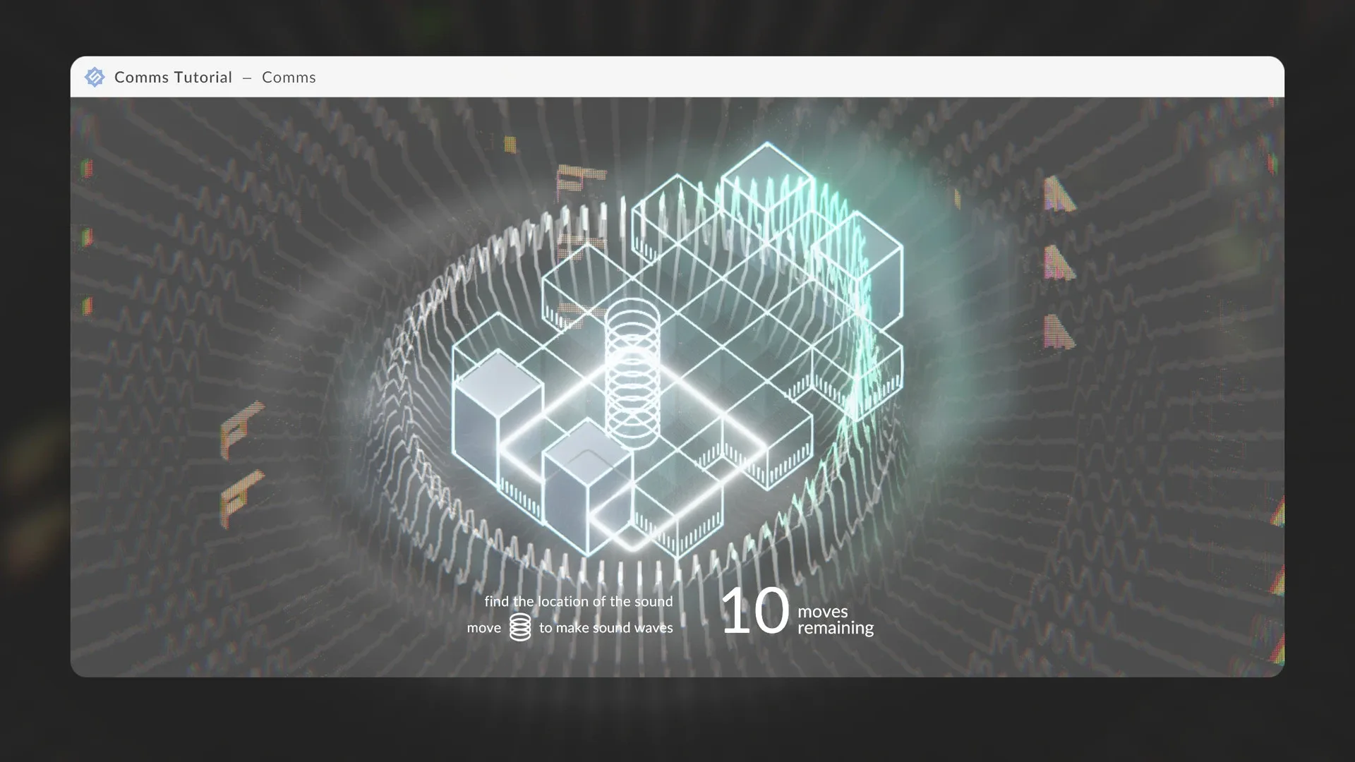Click the Comms app logo icon

point(95,77)
